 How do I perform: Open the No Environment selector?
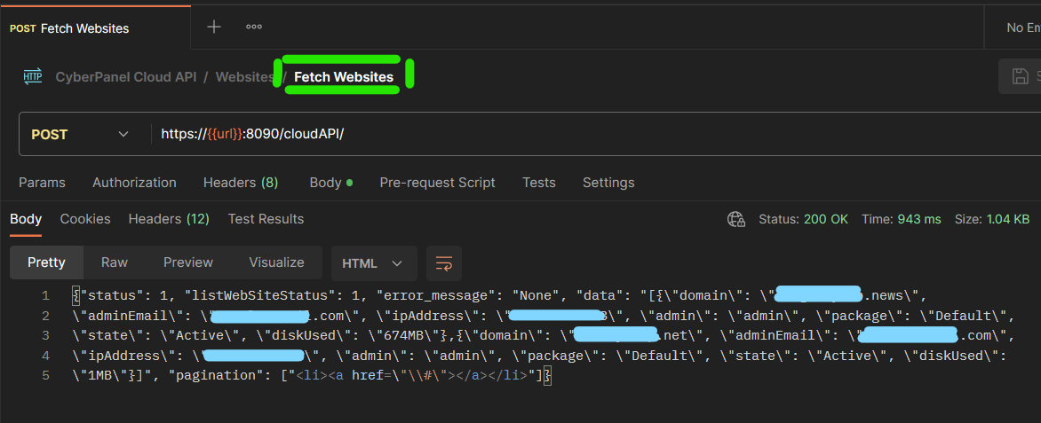[x=1023, y=27]
